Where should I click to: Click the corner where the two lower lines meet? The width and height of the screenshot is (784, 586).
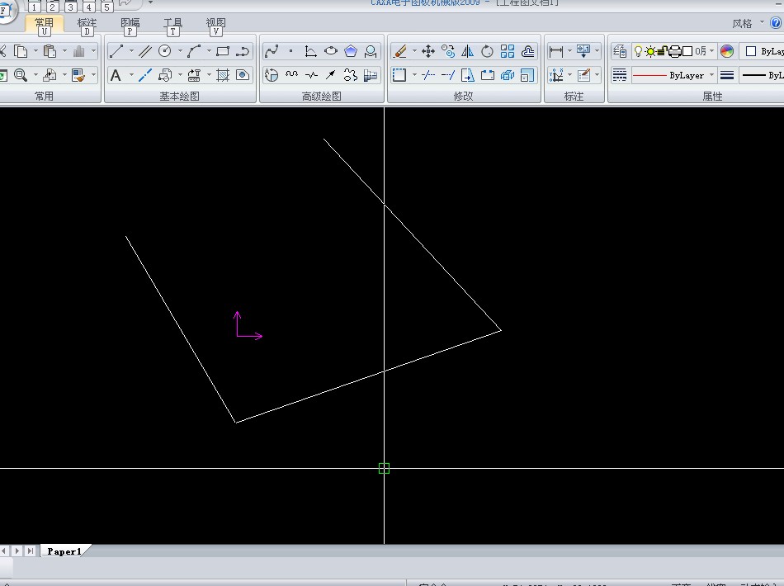pos(235,423)
